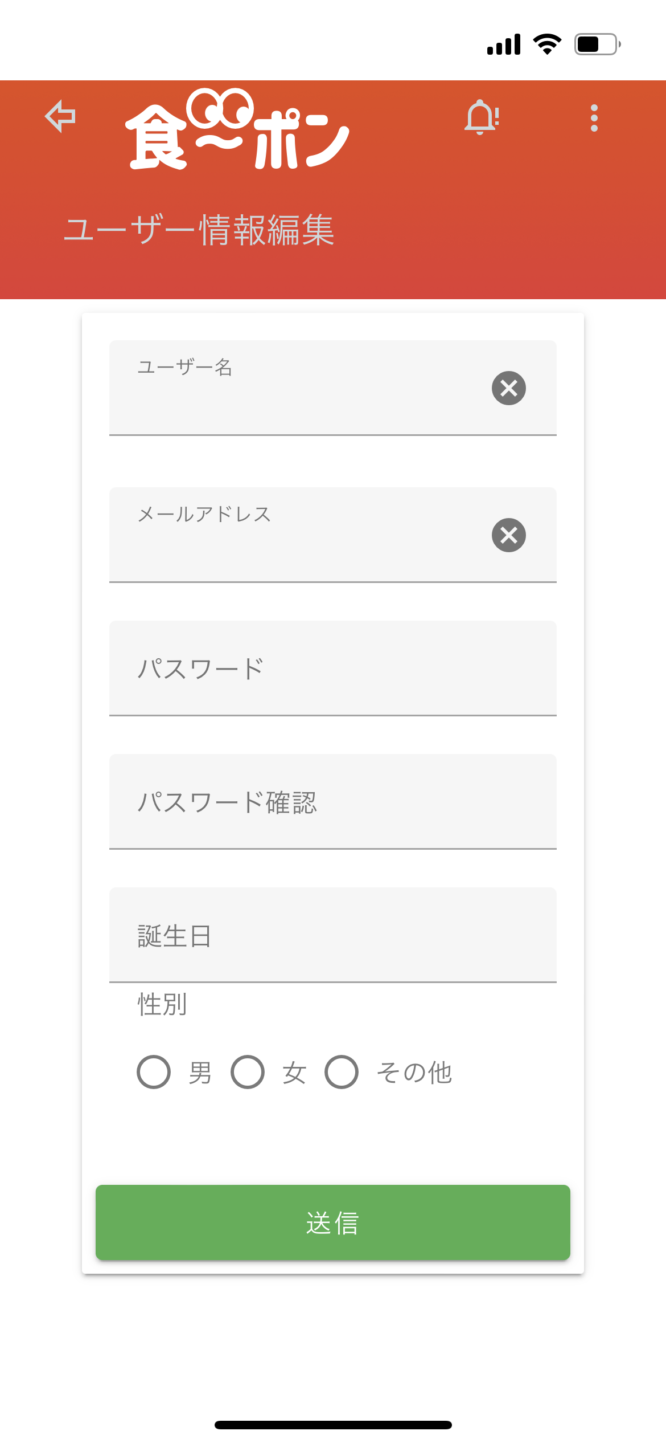Choose the その他 gender option

[x=342, y=1072]
